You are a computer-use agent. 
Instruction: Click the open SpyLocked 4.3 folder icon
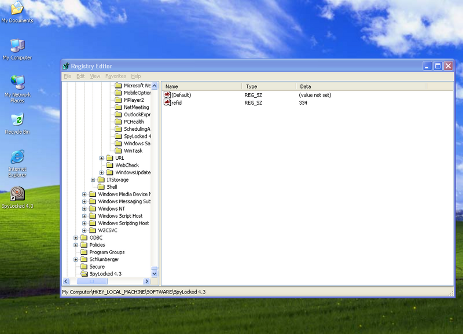(x=84, y=274)
